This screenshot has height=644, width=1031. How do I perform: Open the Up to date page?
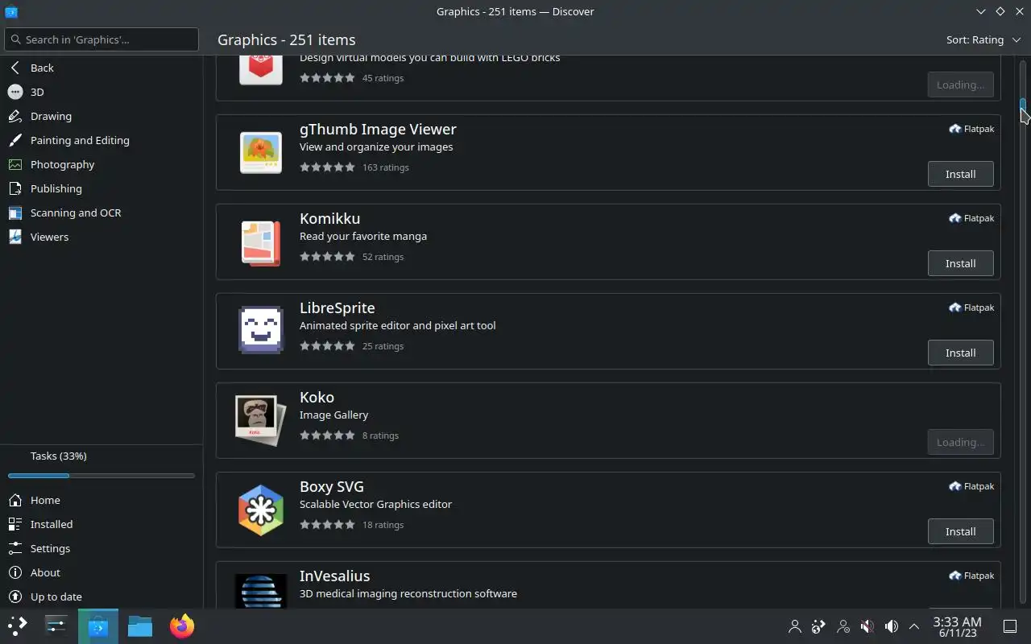[101, 597]
